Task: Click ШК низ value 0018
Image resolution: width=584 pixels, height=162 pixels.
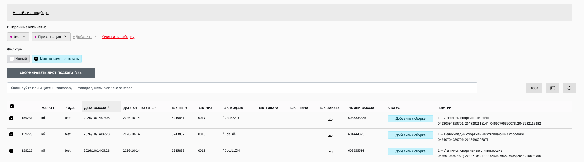Action: [202, 134]
